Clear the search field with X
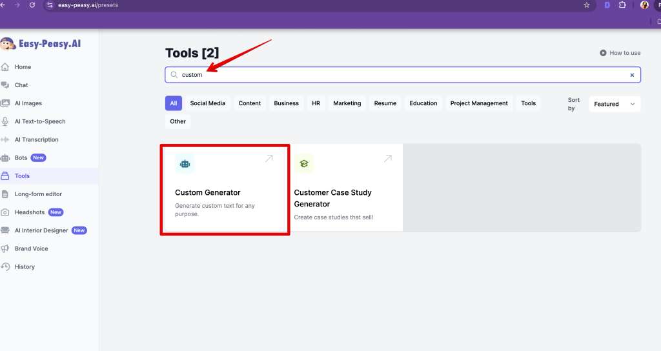Viewport: 661px width, 351px height. [632, 75]
